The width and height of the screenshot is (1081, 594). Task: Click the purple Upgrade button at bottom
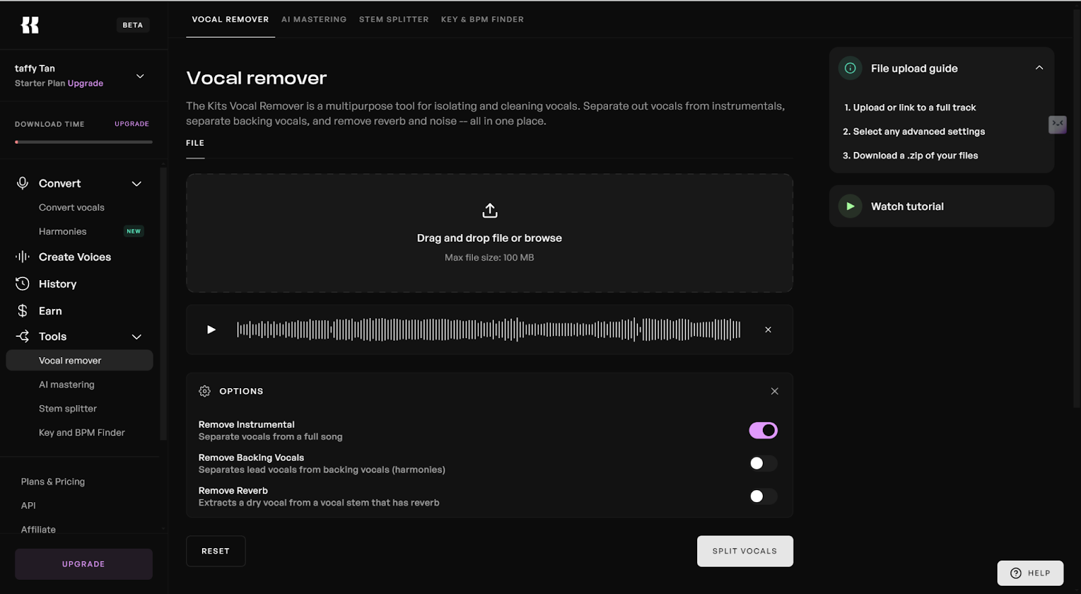tap(84, 564)
